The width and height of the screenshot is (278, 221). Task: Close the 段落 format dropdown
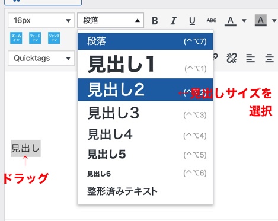pos(110,20)
